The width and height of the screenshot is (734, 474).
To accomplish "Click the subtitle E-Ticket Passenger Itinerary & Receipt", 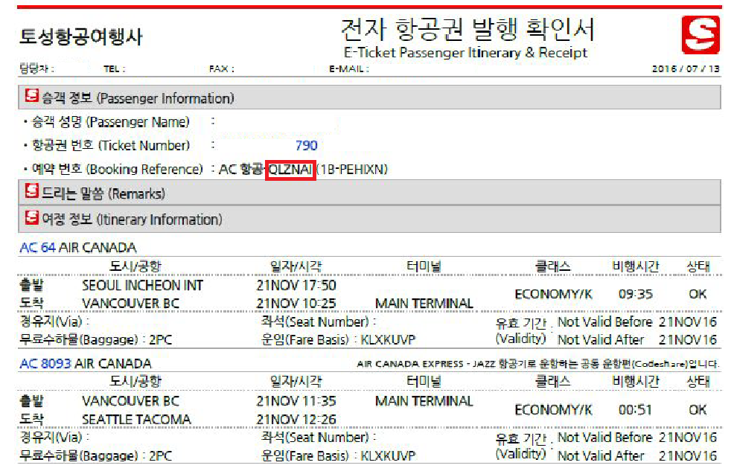I will 465,52.
